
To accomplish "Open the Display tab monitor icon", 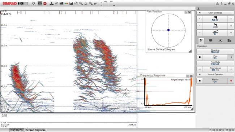I will 210,40.
